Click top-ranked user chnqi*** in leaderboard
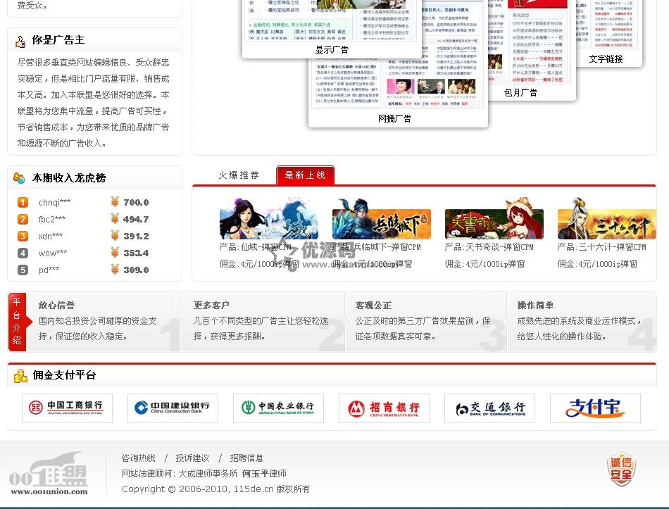The image size is (669, 509). coord(54,203)
